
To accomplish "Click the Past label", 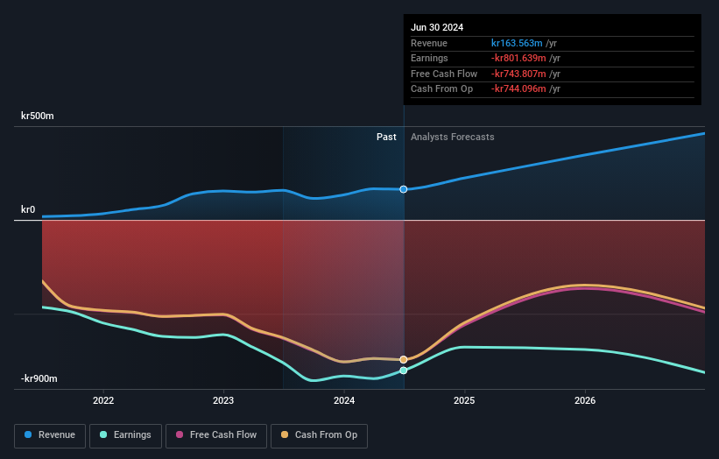I will point(386,138).
